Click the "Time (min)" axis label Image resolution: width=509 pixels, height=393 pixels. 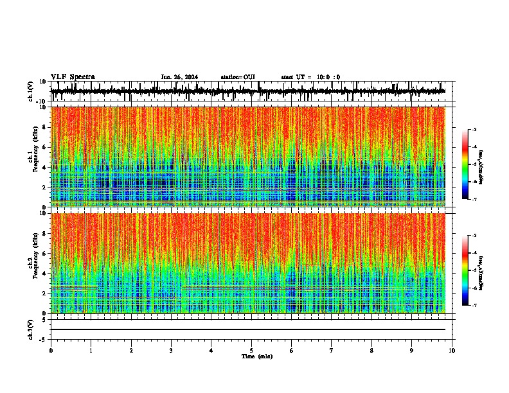(x=257, y=356)
